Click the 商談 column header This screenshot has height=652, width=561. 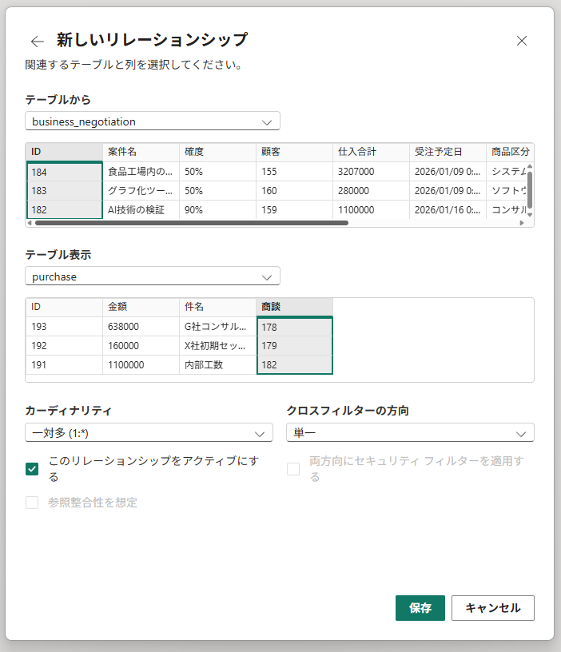[x=293, y=307]
